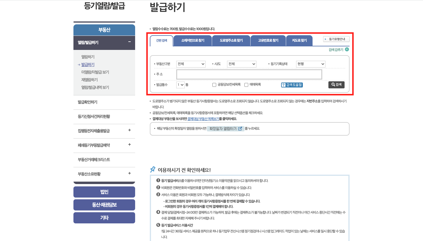Click the magnifier icon on the 검색 button
The height and width of the screenshot is (241, 423).
[333, 85]
